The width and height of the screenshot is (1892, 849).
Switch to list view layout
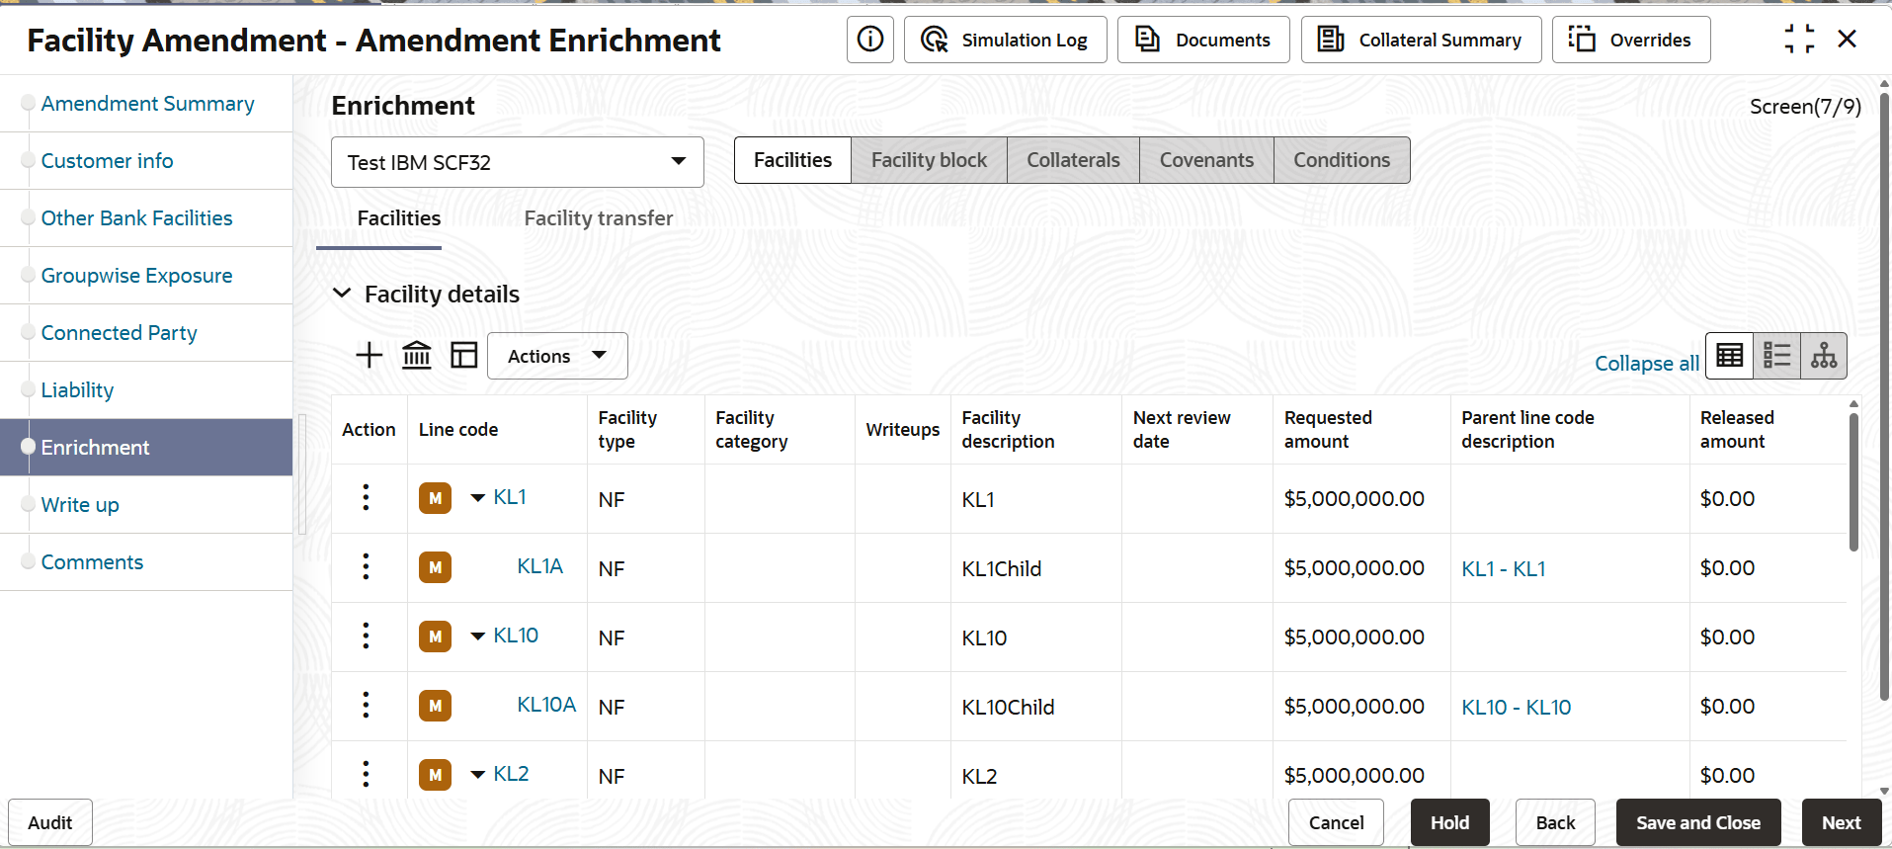pos(1776,356)
